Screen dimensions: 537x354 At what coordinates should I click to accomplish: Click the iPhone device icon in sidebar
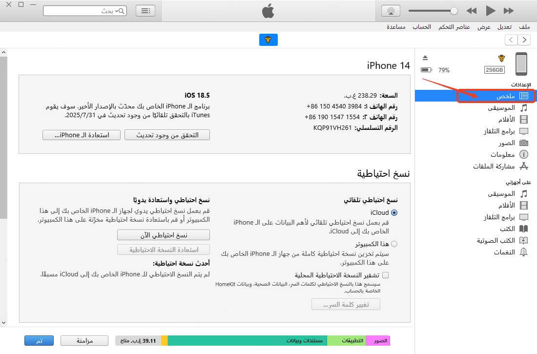(x=521, y=64)
